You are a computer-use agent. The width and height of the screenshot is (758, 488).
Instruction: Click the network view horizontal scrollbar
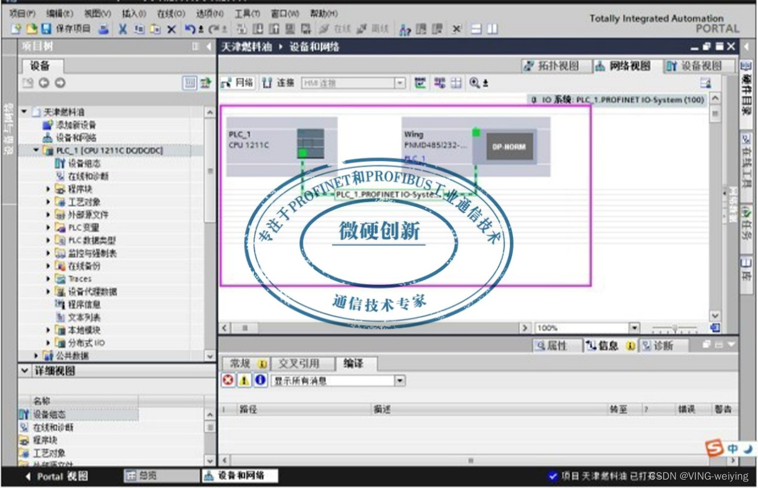pyautogui.click(x=375, y=328)
